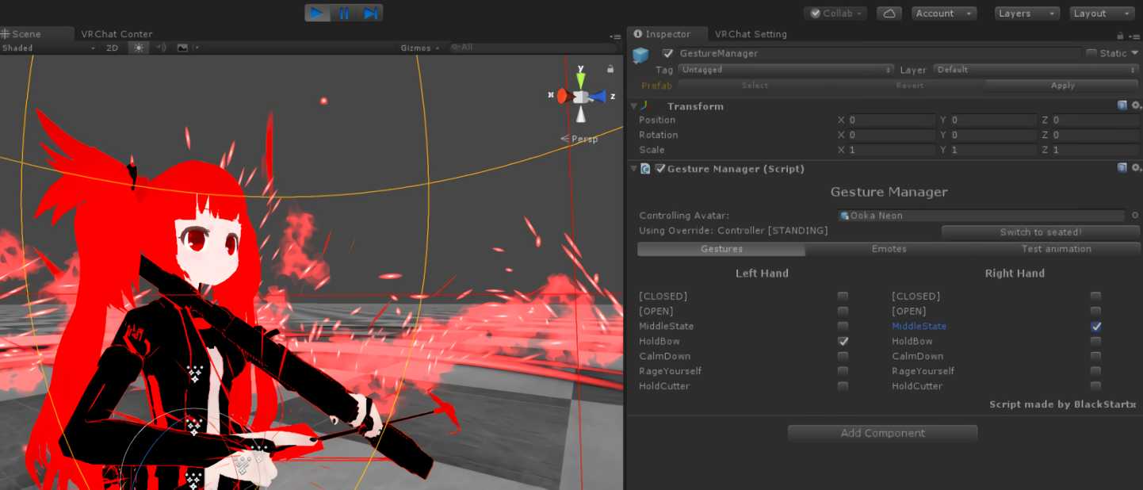Toggle scene lighting with the sun icon
Screen dimensions: 1143x490
[x=137, y=48]
